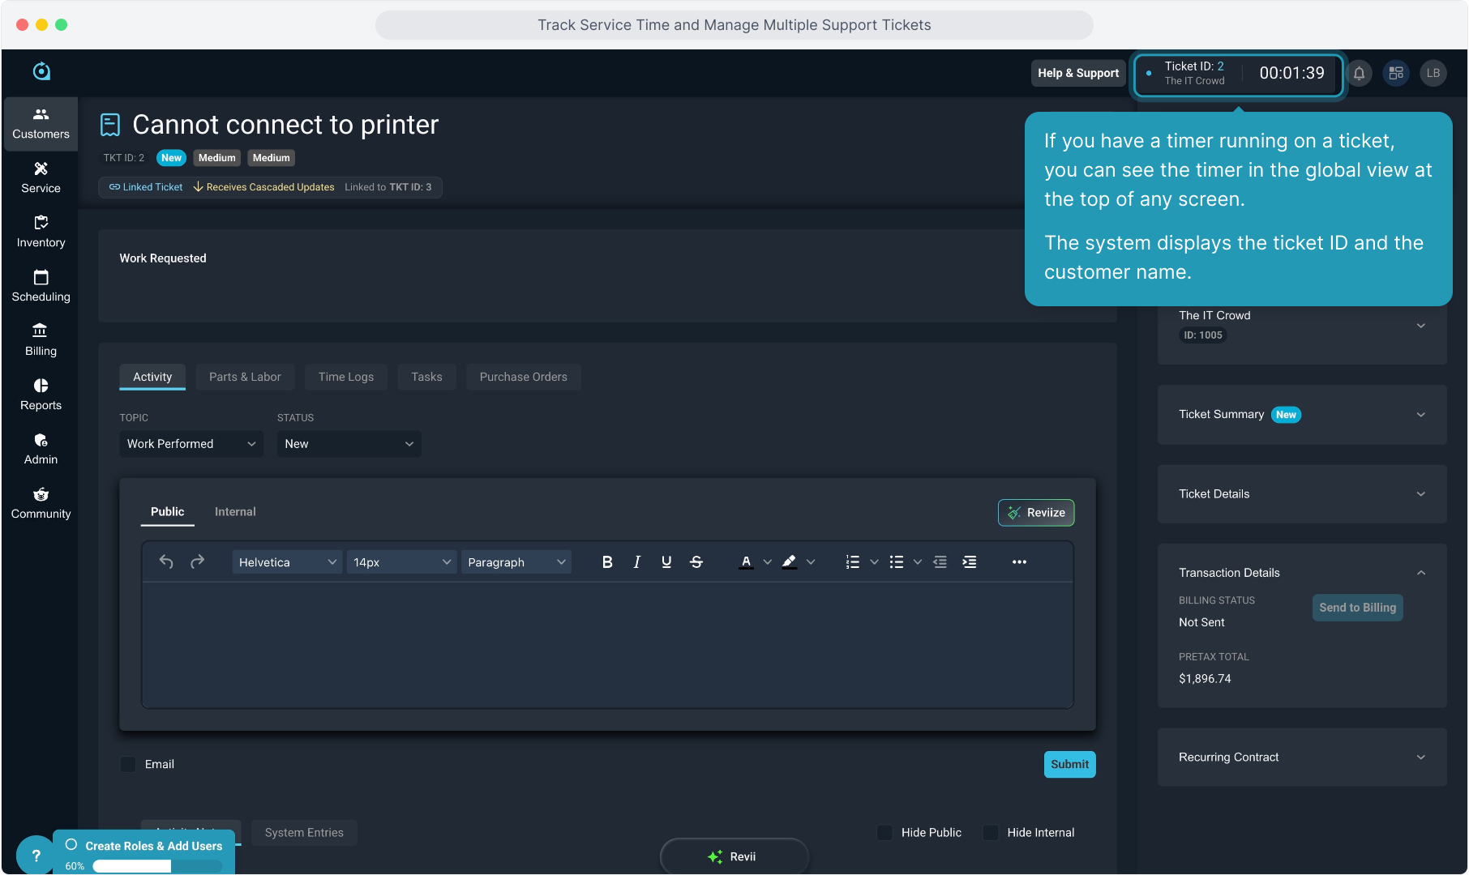Open more options ellipsis in editor toolbar

pos(1019,562)
